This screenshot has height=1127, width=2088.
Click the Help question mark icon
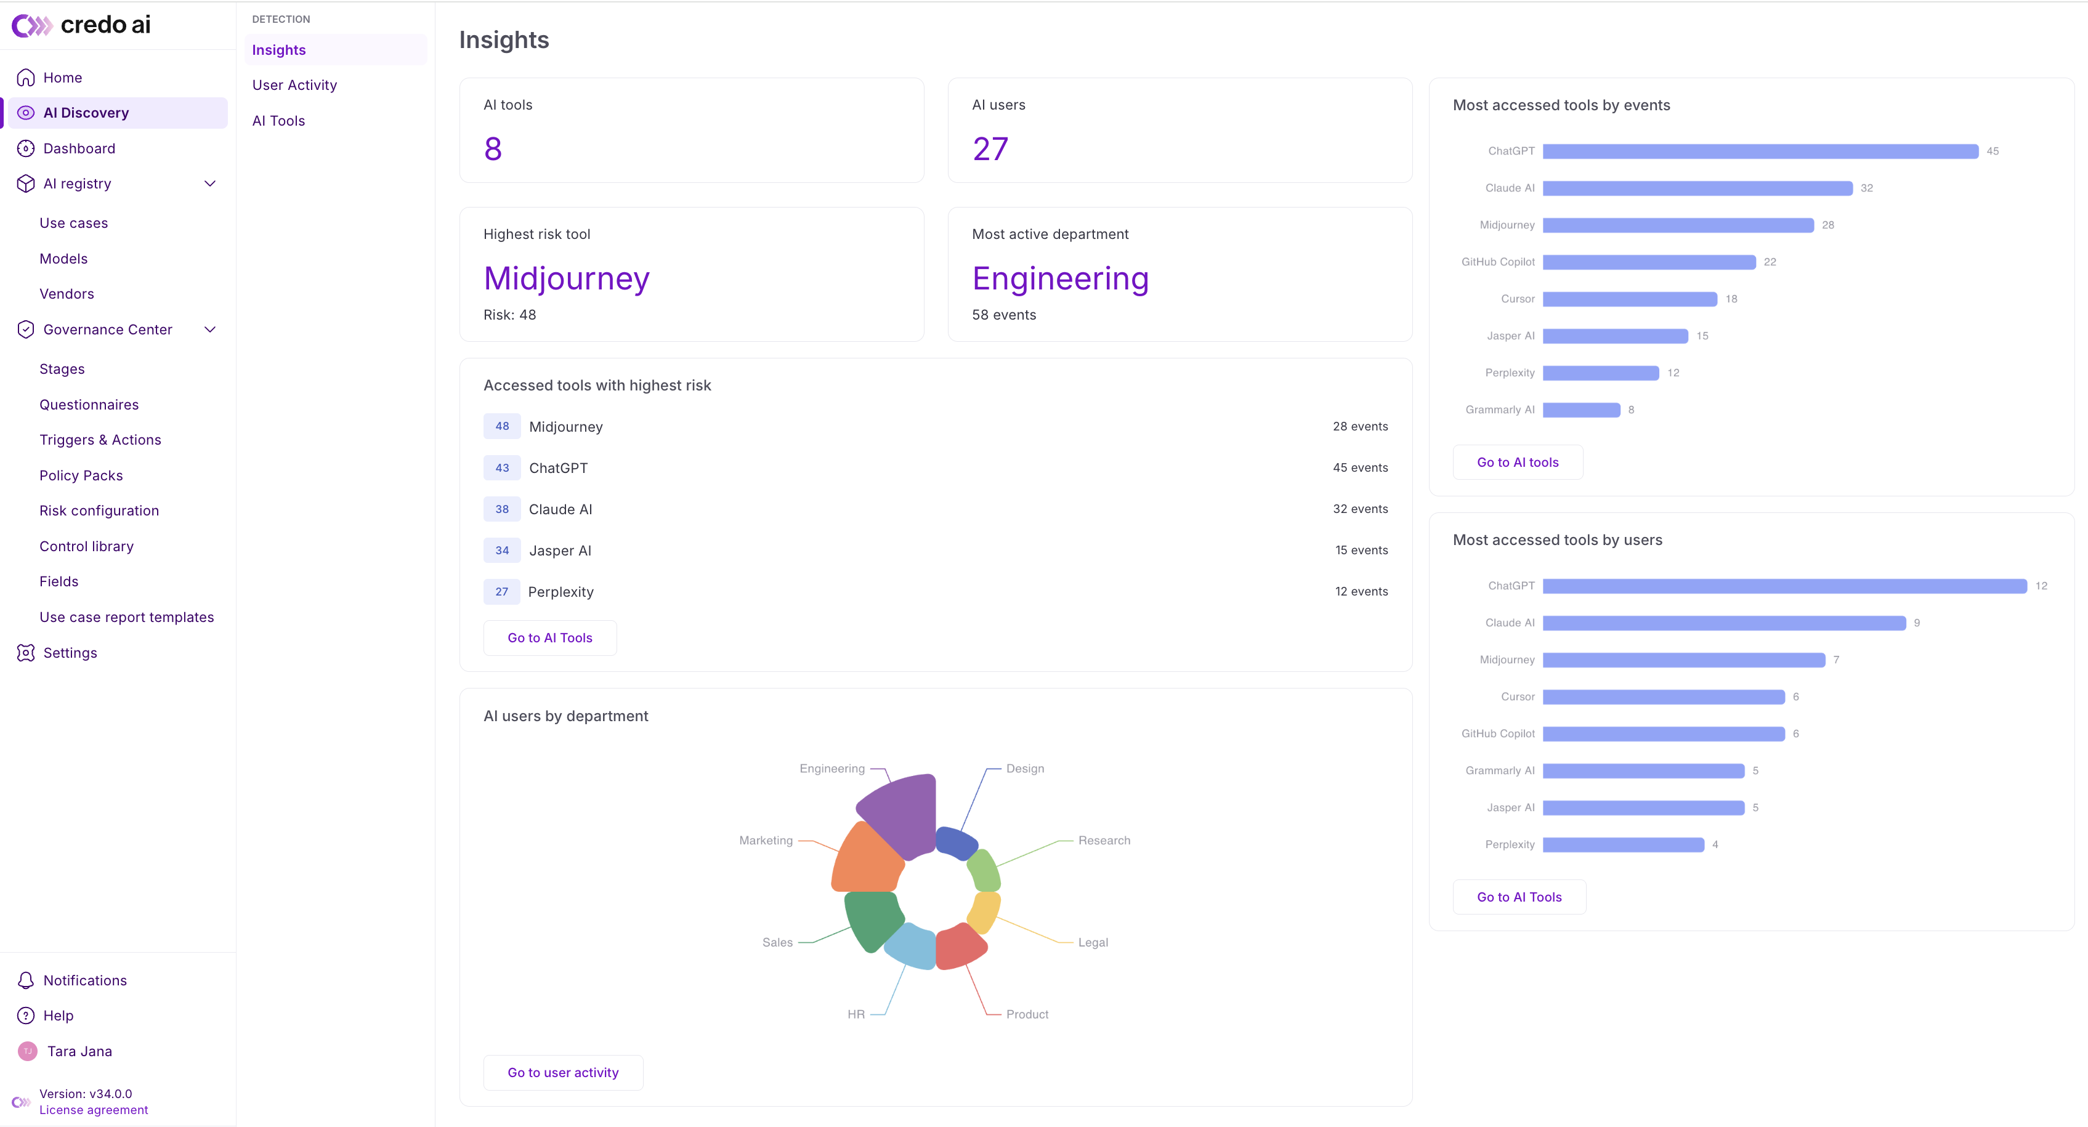coord(26,1015)
